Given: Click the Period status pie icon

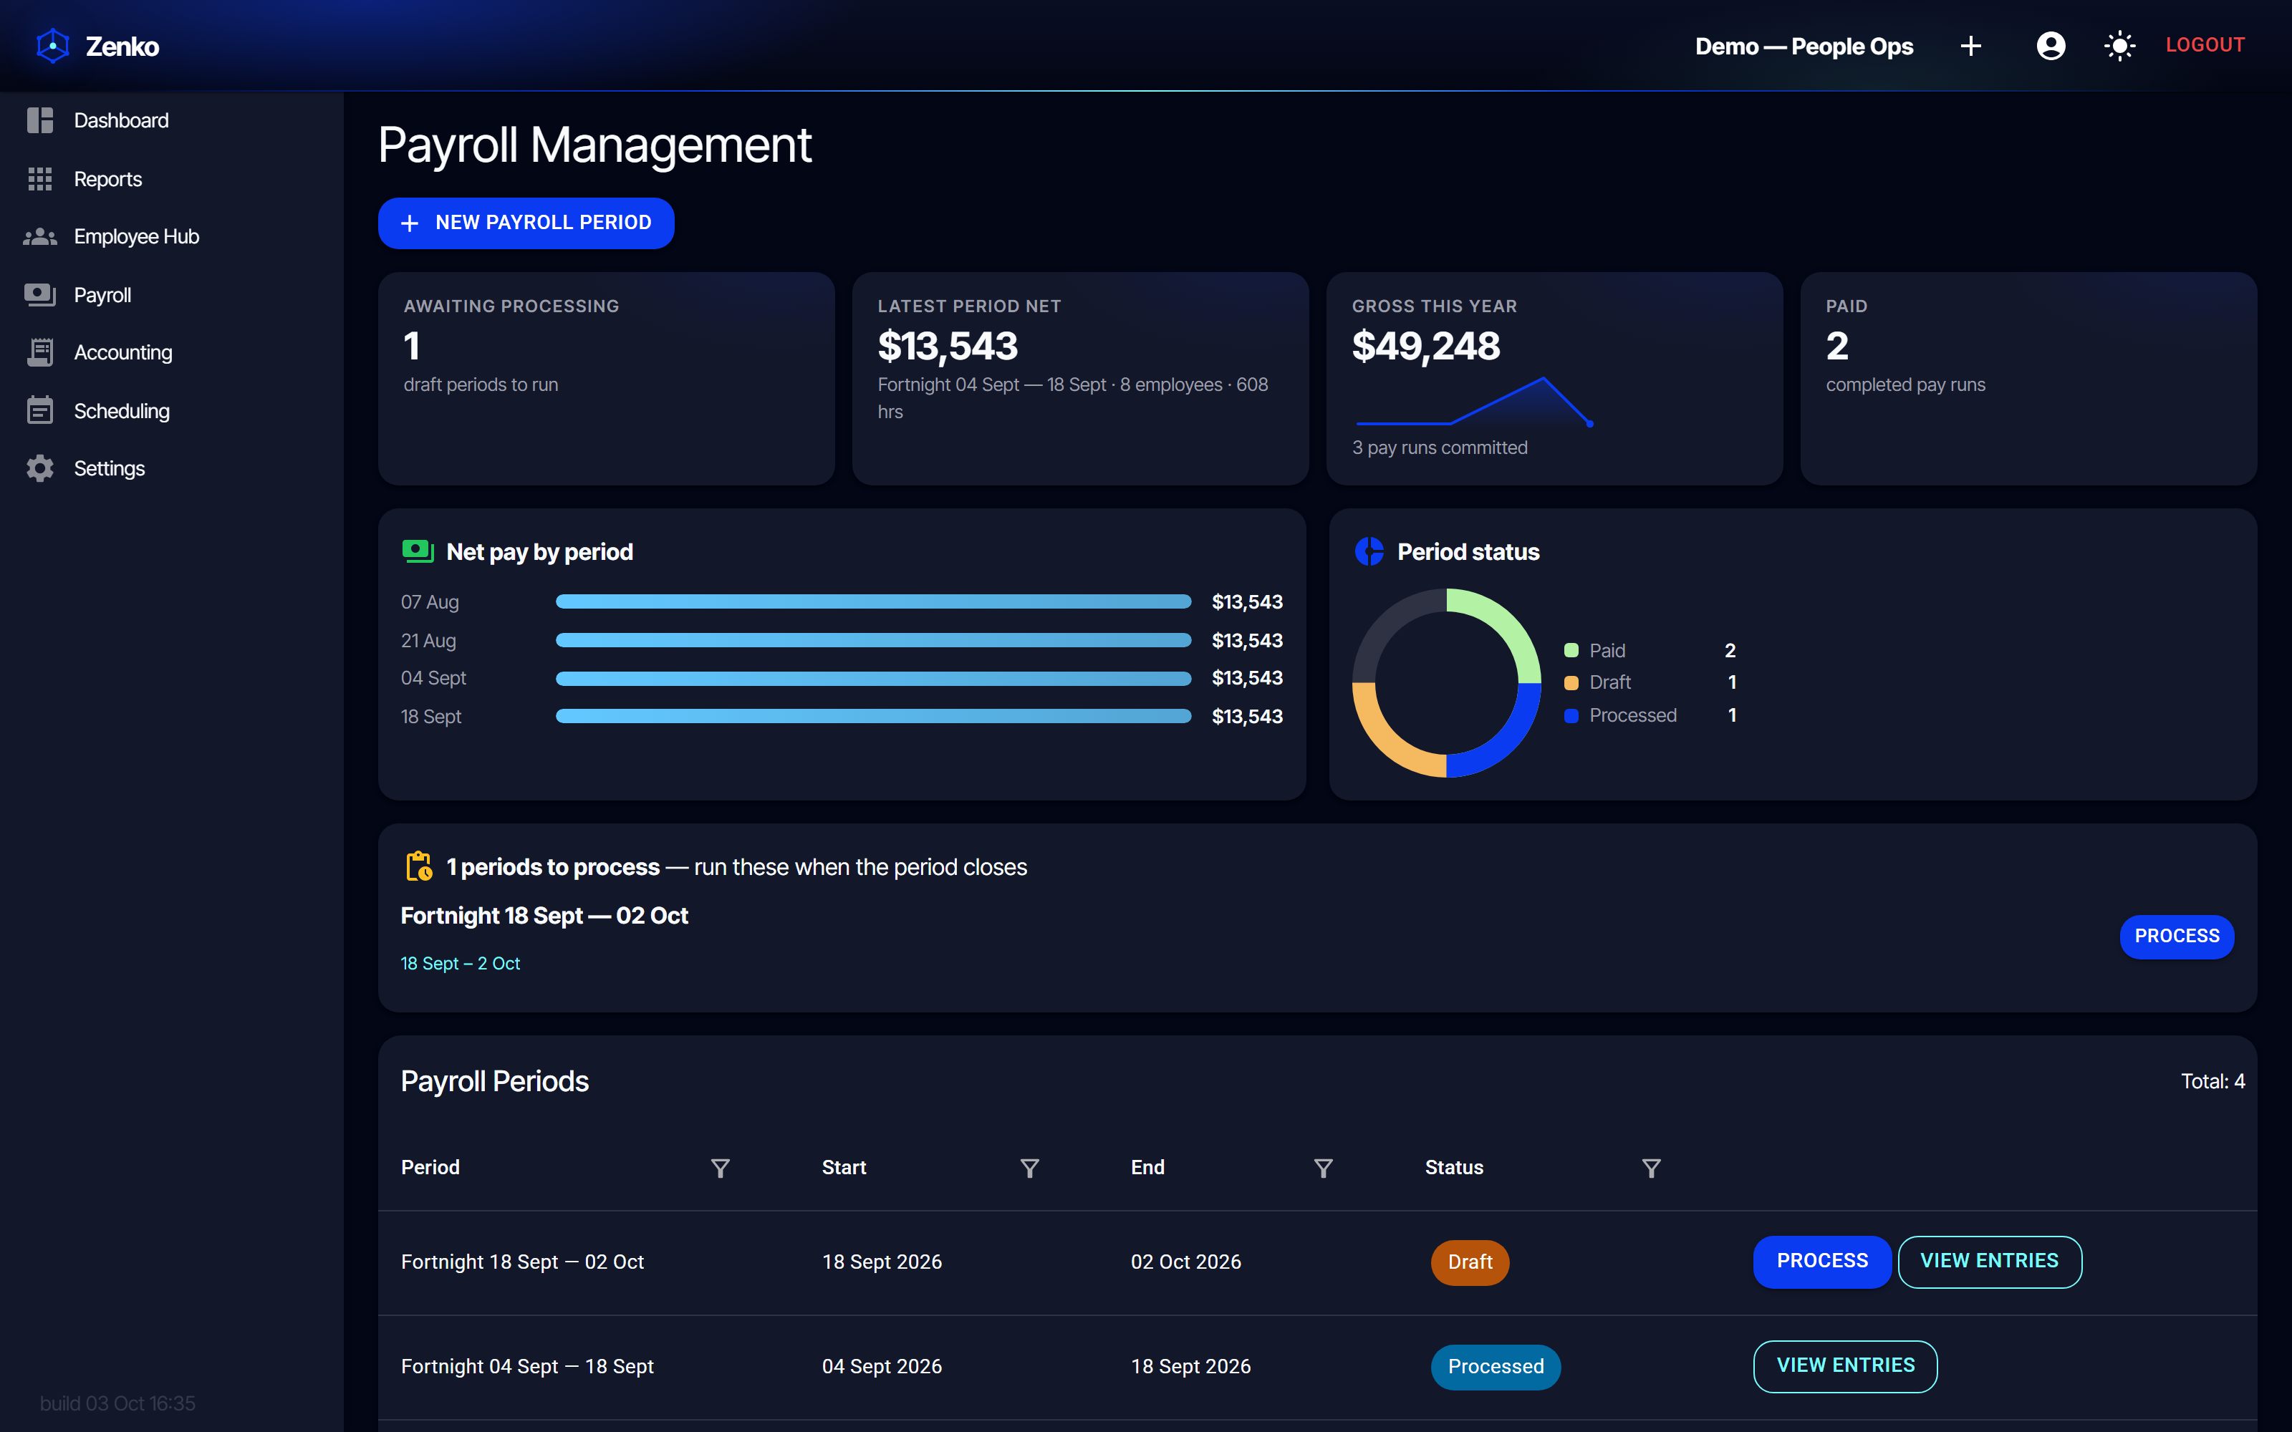Looking at the screenshot, I should [1369, 551].
